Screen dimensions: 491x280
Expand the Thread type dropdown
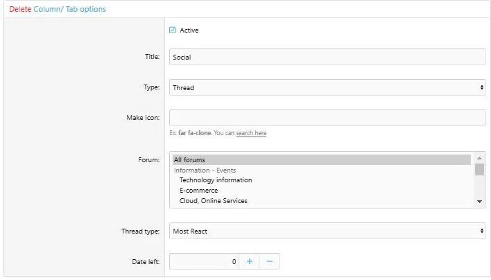coord(327,231)
